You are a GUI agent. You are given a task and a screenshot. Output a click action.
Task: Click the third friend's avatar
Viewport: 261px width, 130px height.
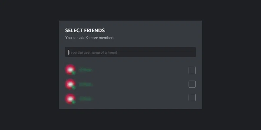click(69, 98)
